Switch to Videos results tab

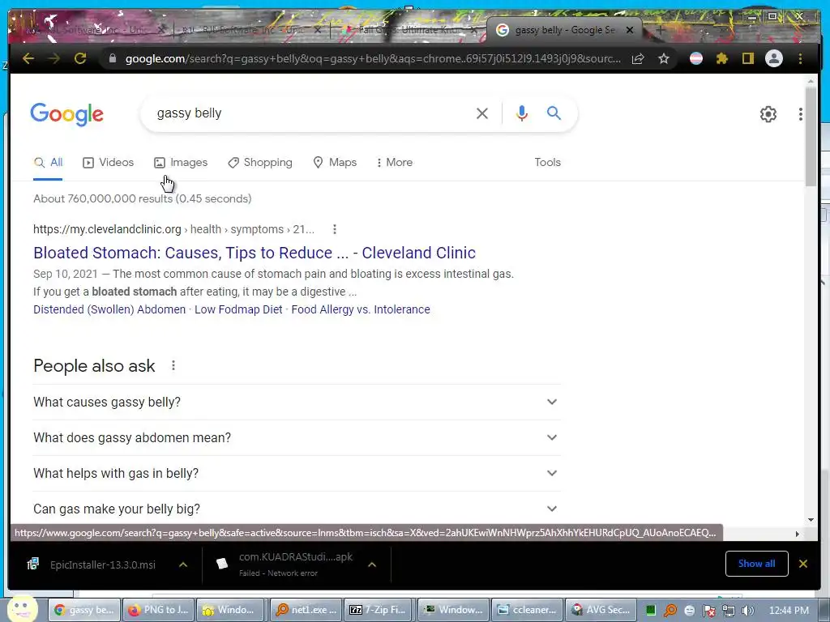pyautogui.click(x=109, y=162)
